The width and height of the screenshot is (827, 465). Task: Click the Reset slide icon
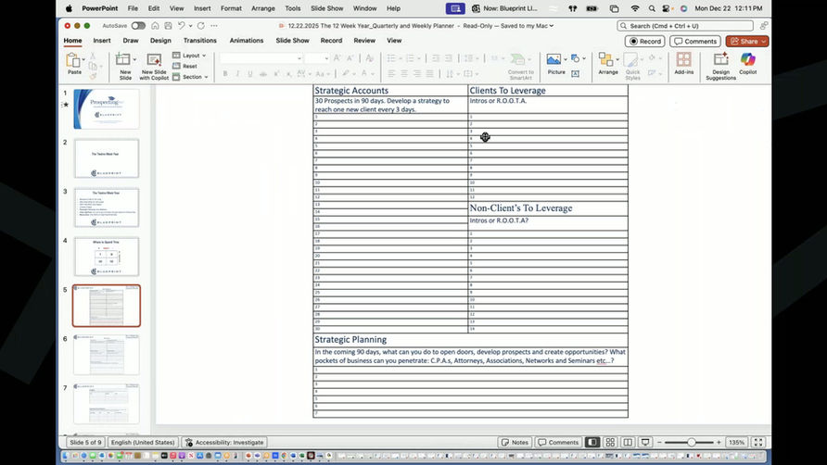pyautogui.click(x=176, y=66)
